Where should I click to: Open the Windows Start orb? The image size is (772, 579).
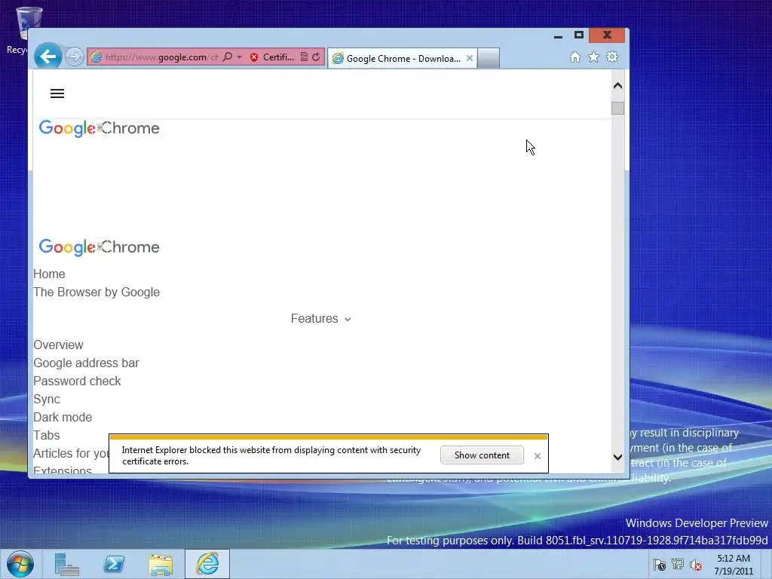pos(20,564)
